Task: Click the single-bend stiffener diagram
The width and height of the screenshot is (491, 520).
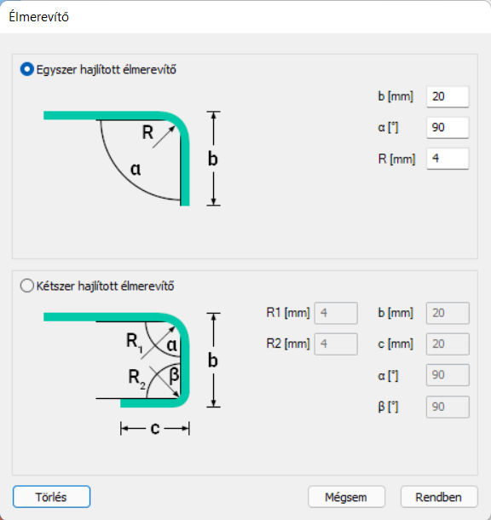Action: 132,159
